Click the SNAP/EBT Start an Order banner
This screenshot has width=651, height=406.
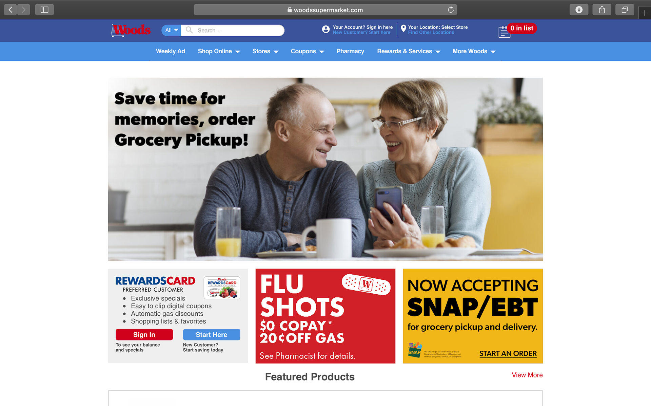(x=473, y=316)
